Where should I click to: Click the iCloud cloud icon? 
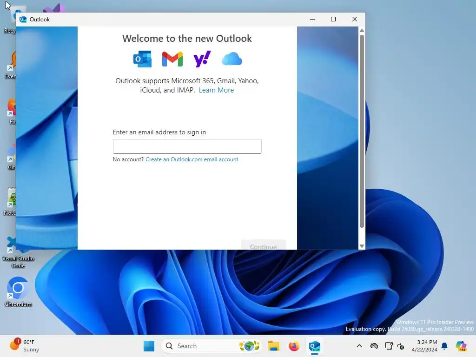coord(232,59)
